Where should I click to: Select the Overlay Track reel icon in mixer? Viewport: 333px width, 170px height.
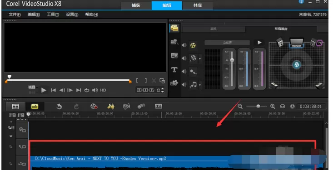point(193,58)
